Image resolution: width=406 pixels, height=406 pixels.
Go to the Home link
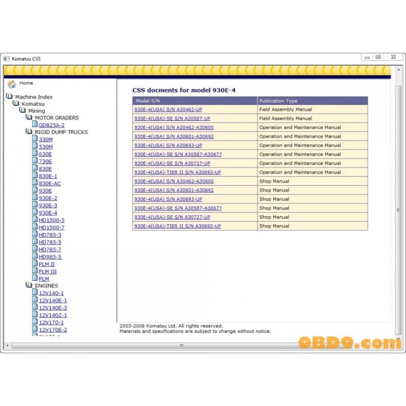click(x=26, y=83)
